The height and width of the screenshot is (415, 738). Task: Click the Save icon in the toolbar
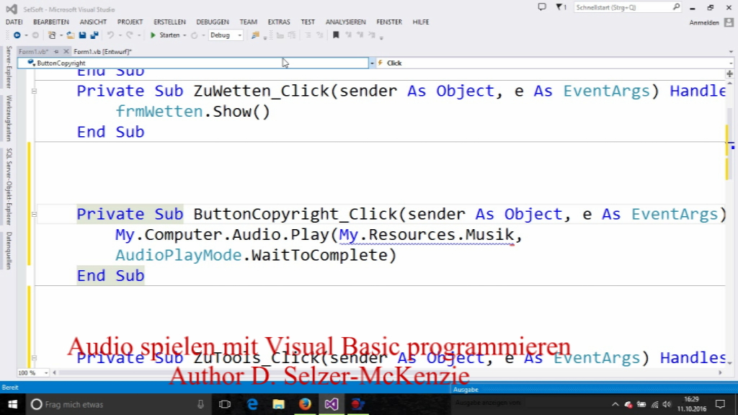[x=83, y=35]
